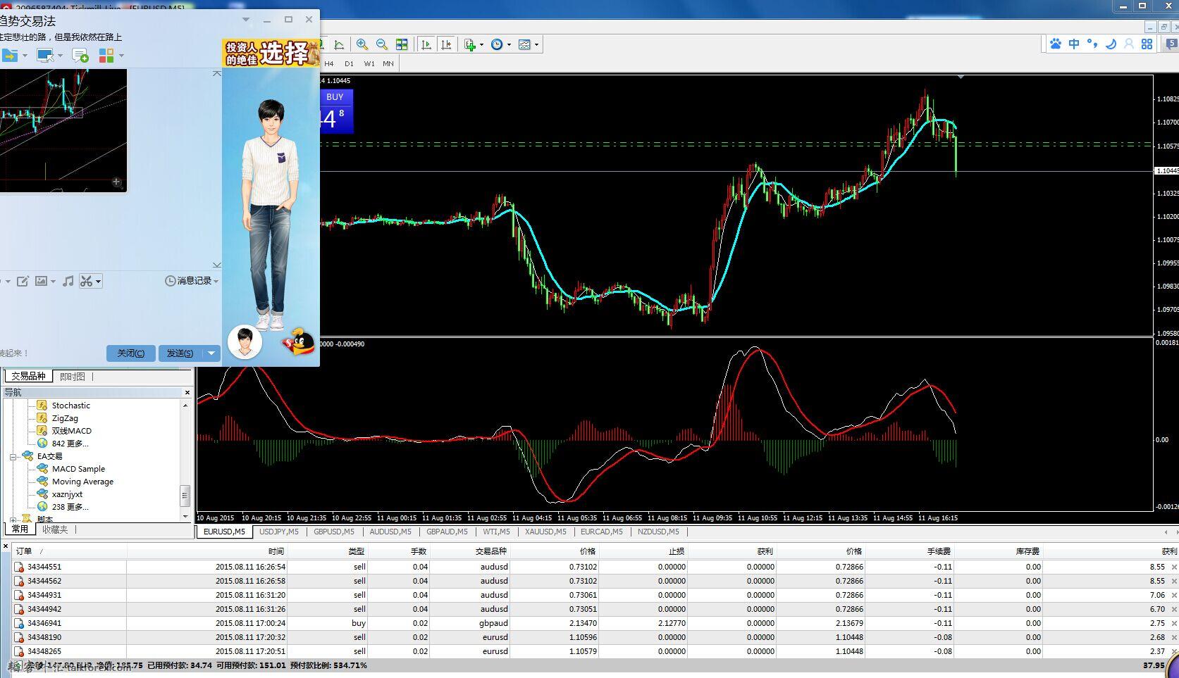Click the clock periodicity icon
1179x678 pixels.
click(x=497, y=44)
